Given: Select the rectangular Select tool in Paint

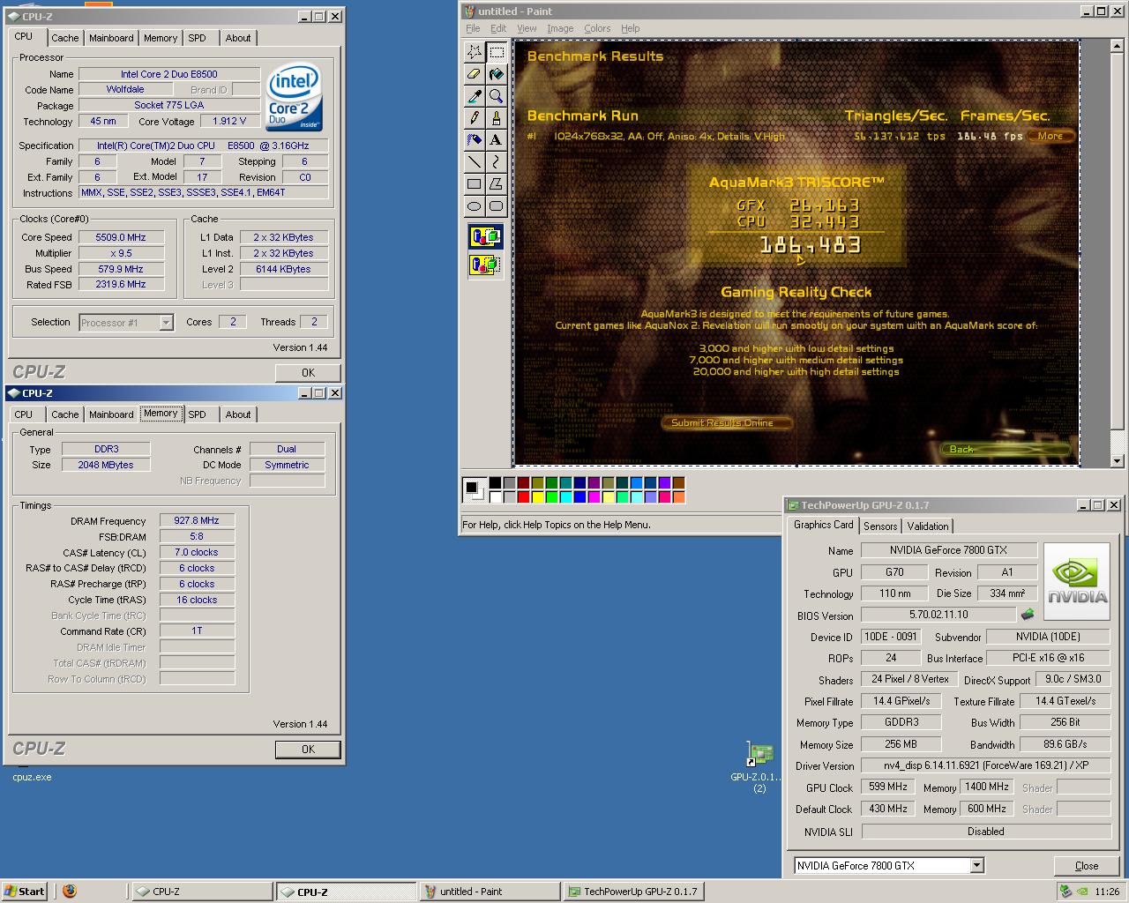Looking at the screenshot, I should (x=497, y=52).
